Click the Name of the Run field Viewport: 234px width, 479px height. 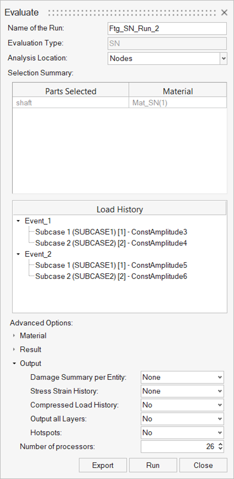(x=167, y=29)
